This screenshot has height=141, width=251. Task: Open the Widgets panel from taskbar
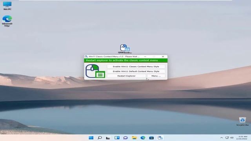(117, 137)
